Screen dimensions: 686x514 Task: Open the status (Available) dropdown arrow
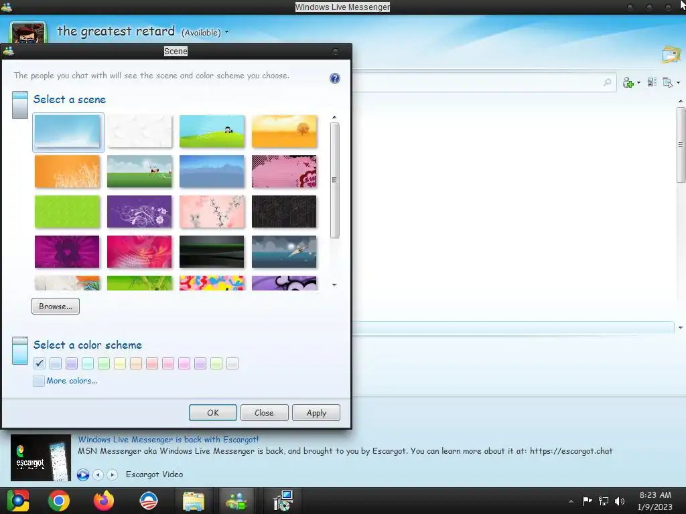[226, 32]
